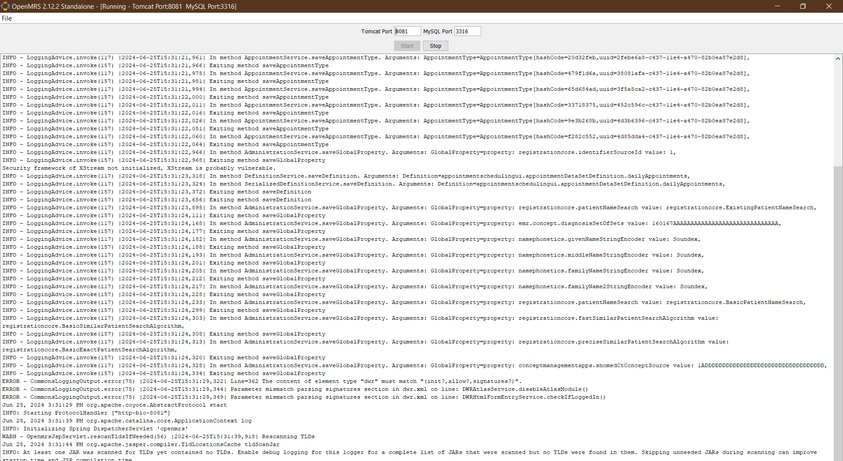Click the SerializedDefinitionService.saveDefinition log line
843x461 pixels.
(364, 184)
